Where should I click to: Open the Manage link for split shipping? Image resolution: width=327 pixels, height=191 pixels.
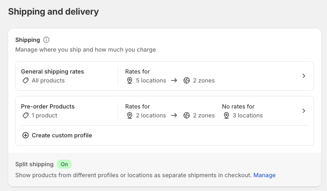click(x=264, y=175)
